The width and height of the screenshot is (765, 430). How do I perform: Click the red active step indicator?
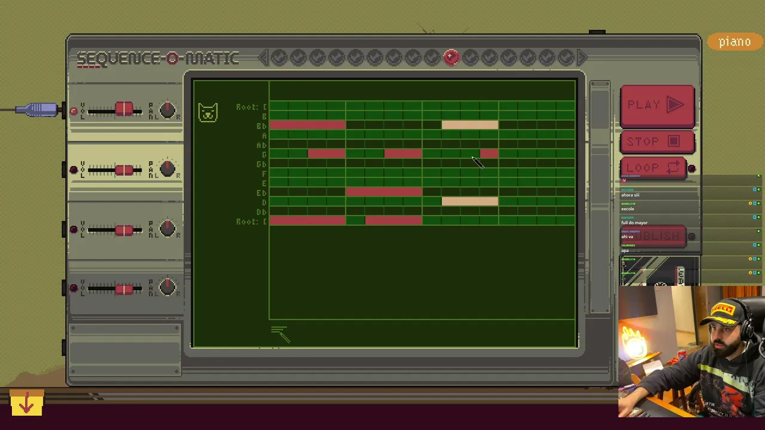tap(451, 57)
